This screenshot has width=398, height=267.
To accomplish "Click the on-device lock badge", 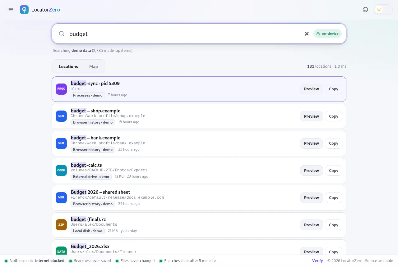I will click(x=327, y=34).
